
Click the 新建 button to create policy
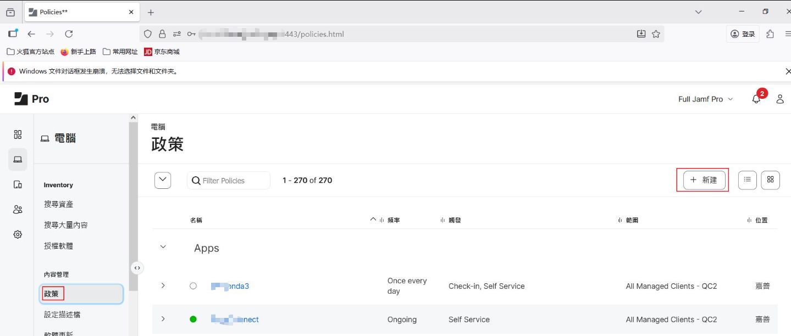(704, 180)
